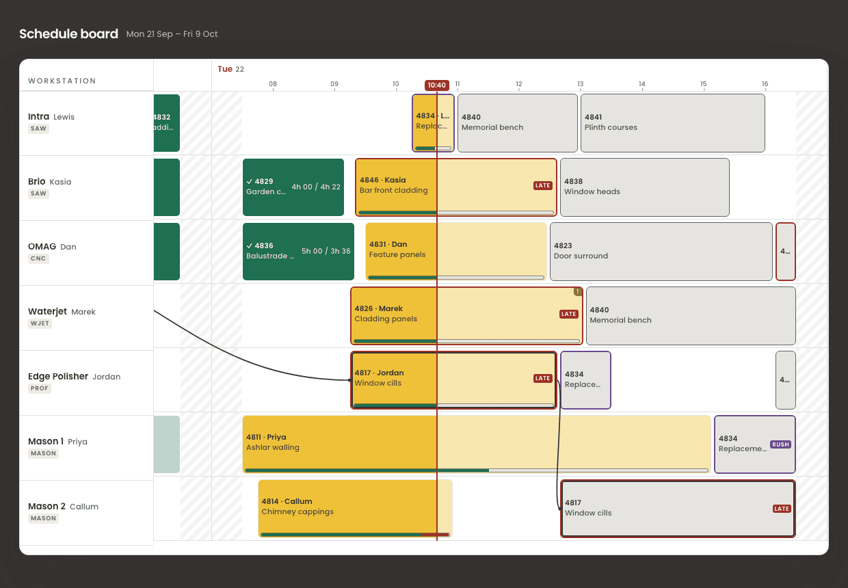This screenshot has height=588, width=848.
Task: Open job 4834 in the Edge Polisher row
Action: [585, 380]
